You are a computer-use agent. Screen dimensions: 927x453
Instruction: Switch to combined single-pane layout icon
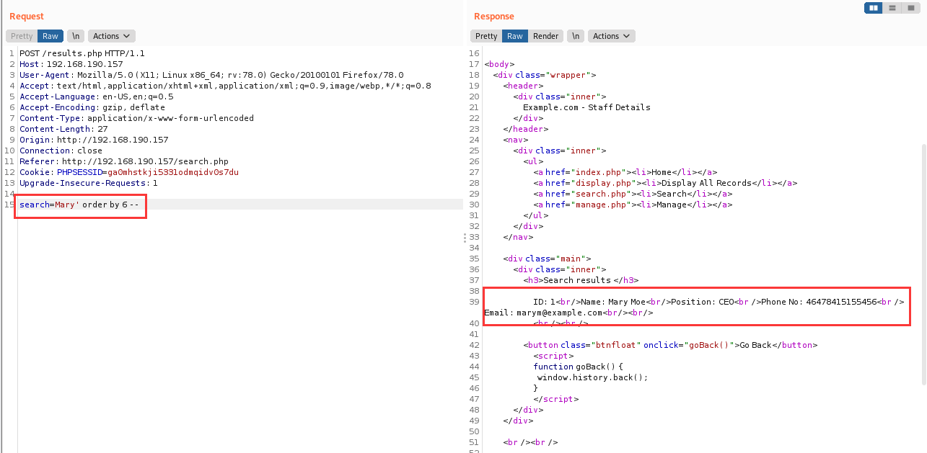(911, 8)
